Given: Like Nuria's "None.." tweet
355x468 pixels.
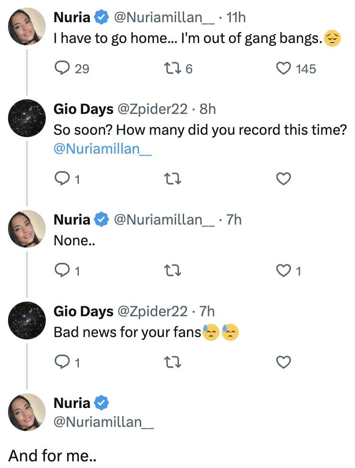Looking at the screenshot, I should (283, 270).
